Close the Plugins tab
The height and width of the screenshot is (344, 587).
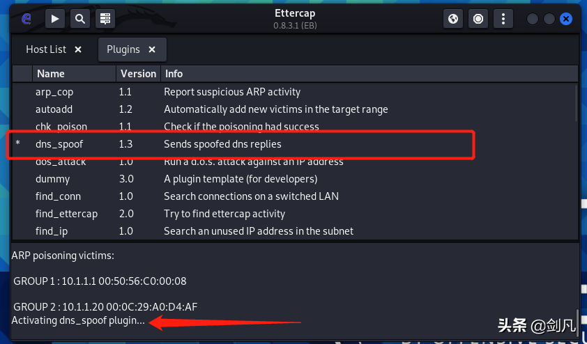tap(151, 49)
